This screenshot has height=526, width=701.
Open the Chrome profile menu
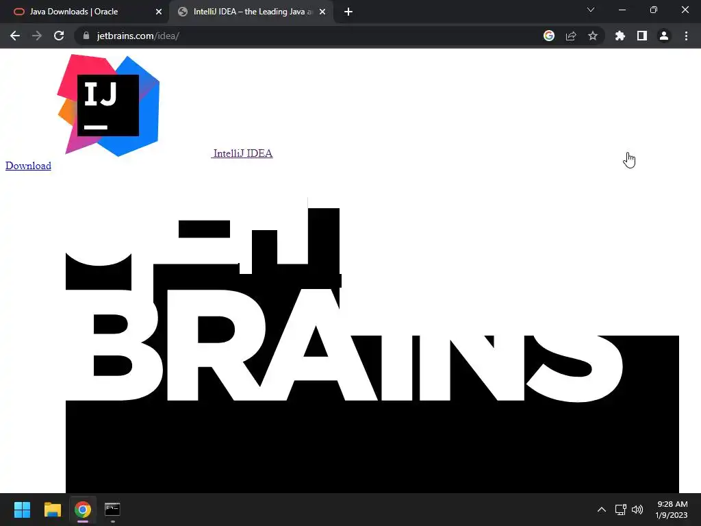point(664,36)
